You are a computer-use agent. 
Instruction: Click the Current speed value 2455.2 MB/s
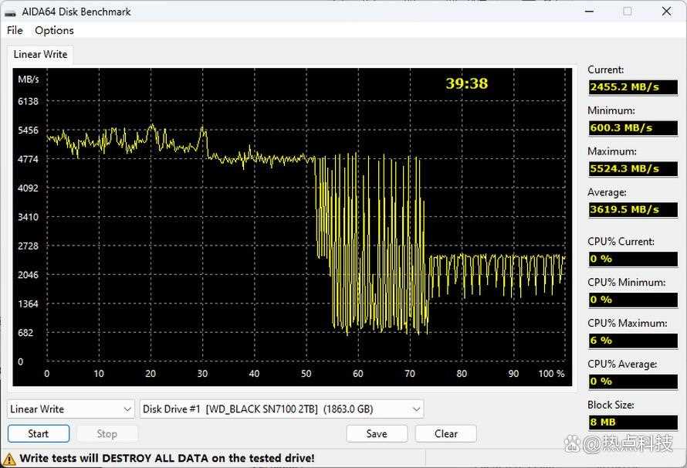pyautogui.click(x=633, y=86)
